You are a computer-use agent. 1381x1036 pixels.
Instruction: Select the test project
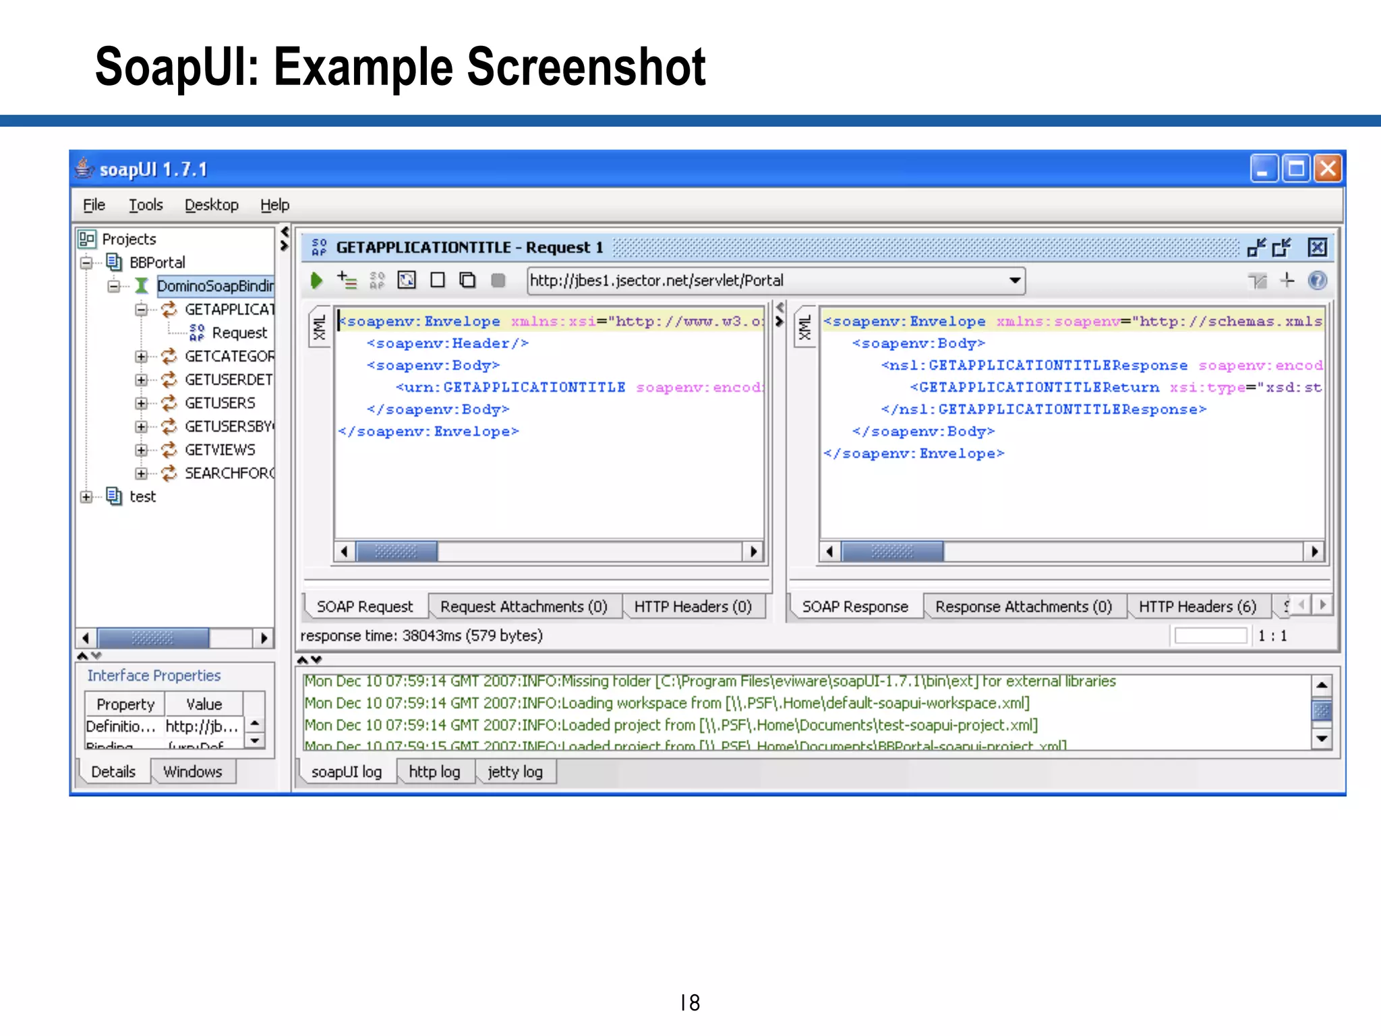142,497
